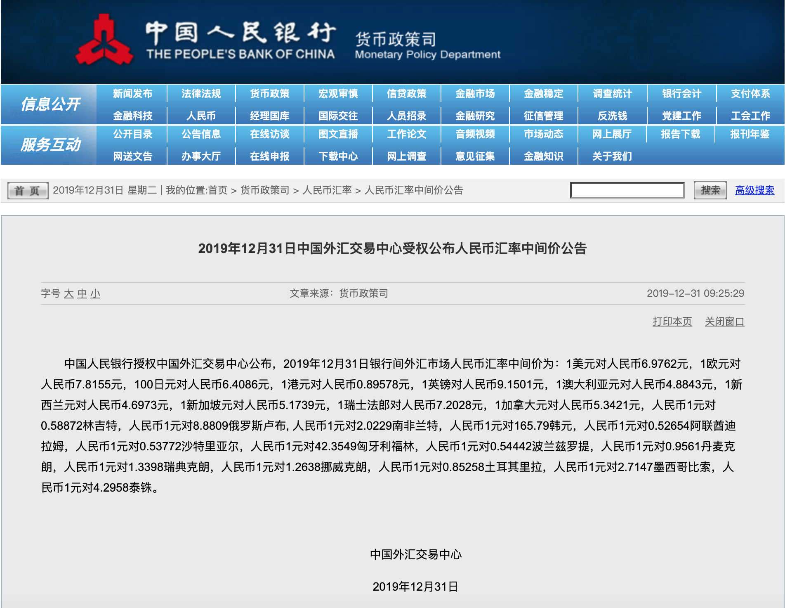Select the 支付体系 menu item

[751, 94]
